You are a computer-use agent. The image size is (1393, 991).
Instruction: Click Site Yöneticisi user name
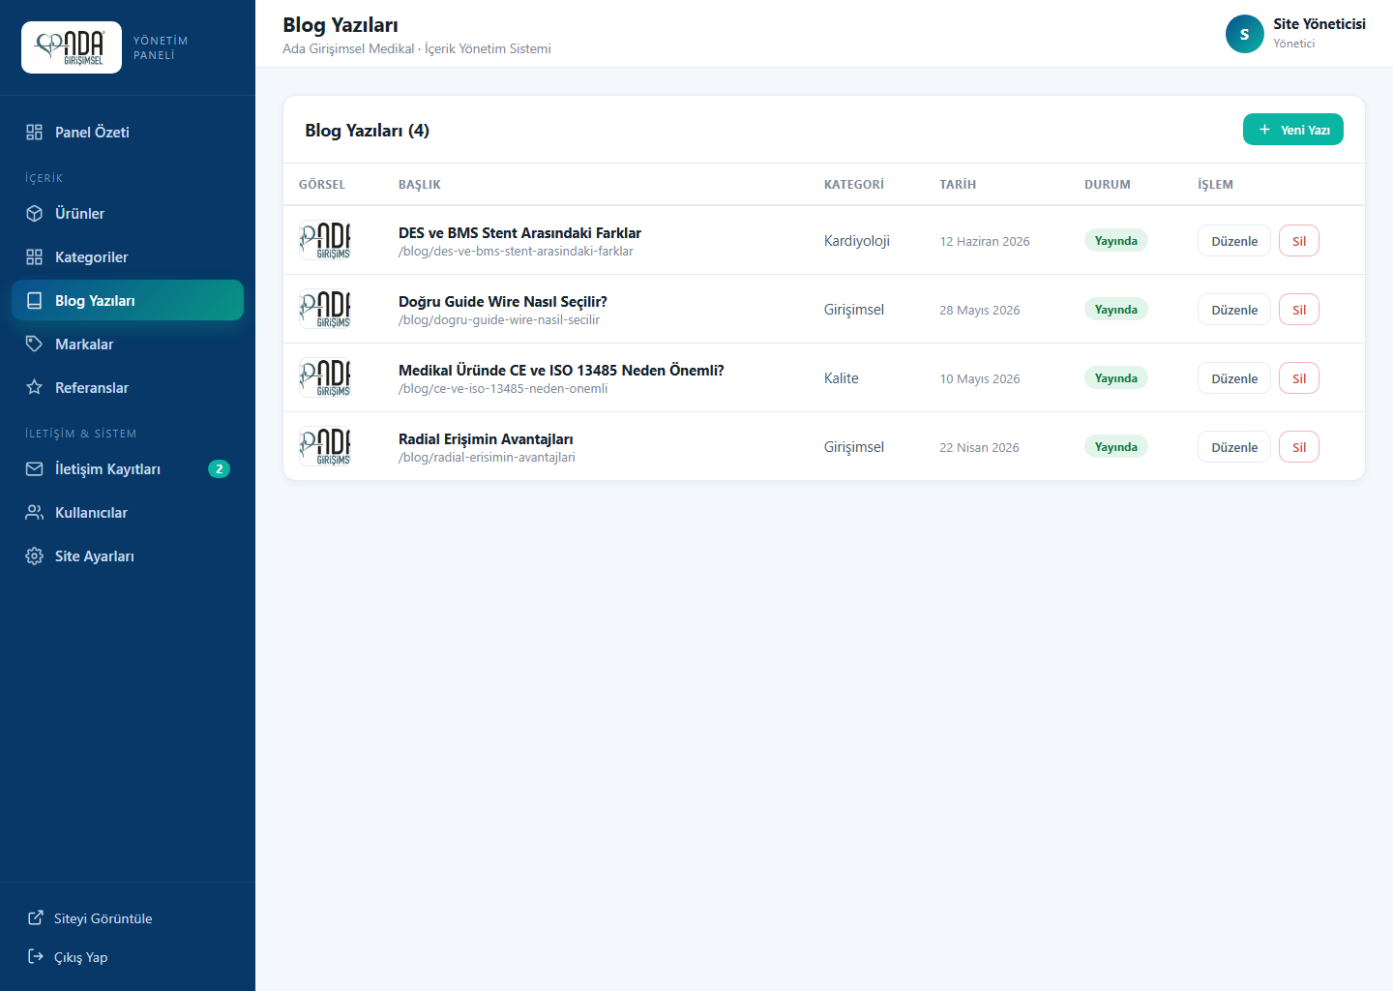pyautogui.click(x=1319, y=24)
